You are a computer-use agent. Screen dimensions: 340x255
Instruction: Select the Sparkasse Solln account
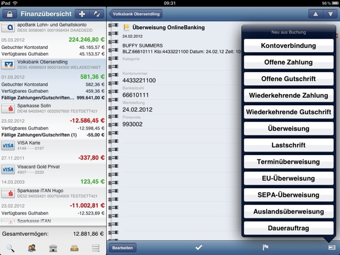point(53,111)
